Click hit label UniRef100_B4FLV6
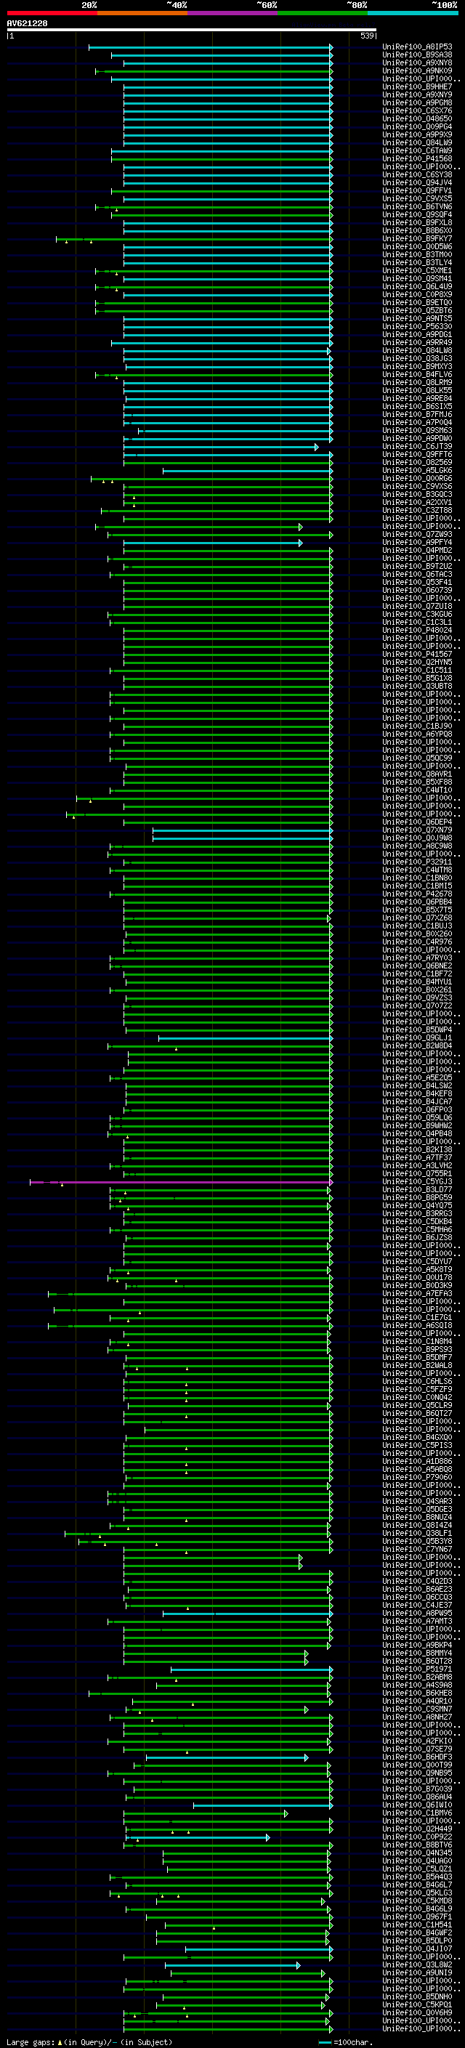Viewport: 465px width, 2048px height. click(417, 374)
